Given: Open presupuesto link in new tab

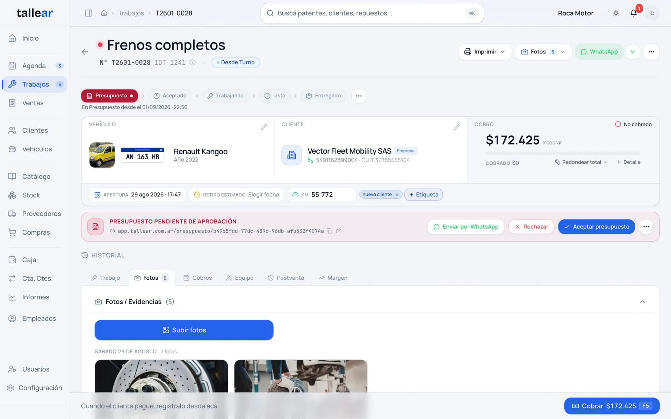Looking at the screenshot, I should [x=339, y=231].
